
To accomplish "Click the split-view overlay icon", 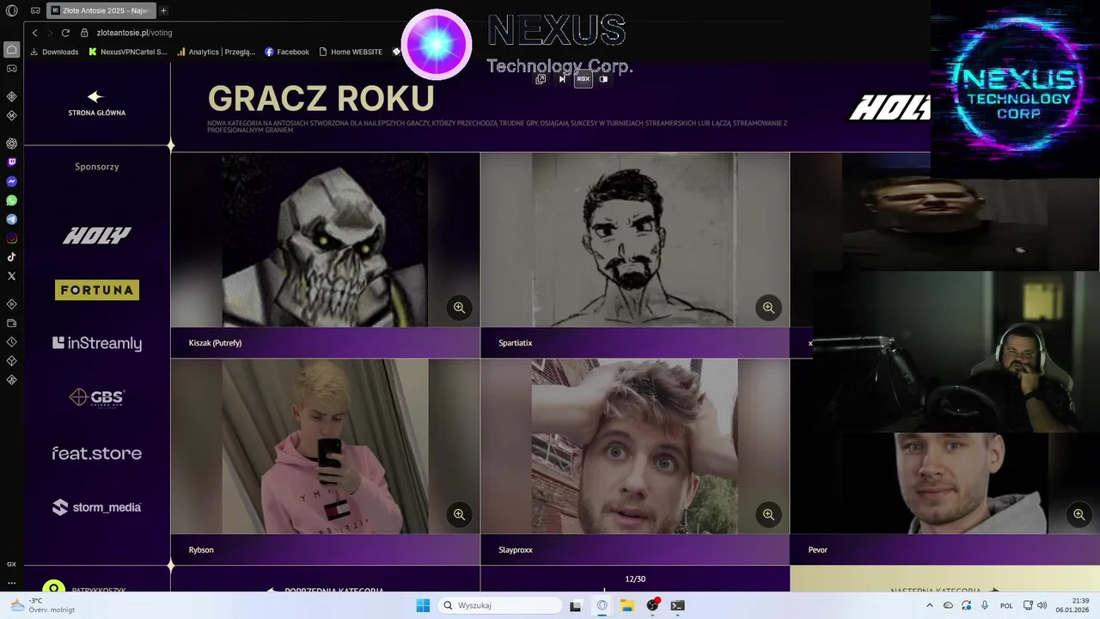I will (x=603, y=79).
